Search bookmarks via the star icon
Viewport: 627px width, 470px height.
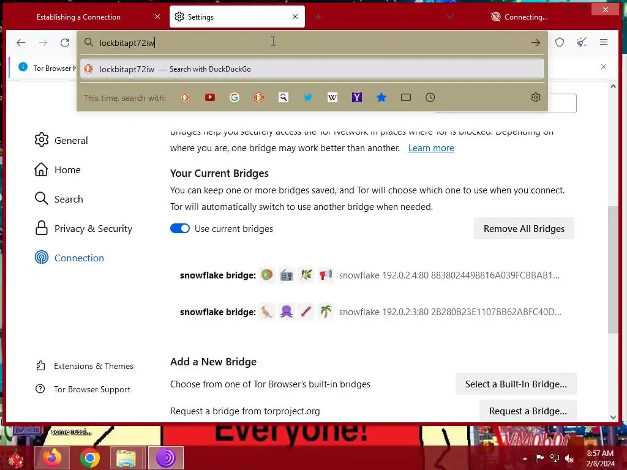click(x=381, y=97)
